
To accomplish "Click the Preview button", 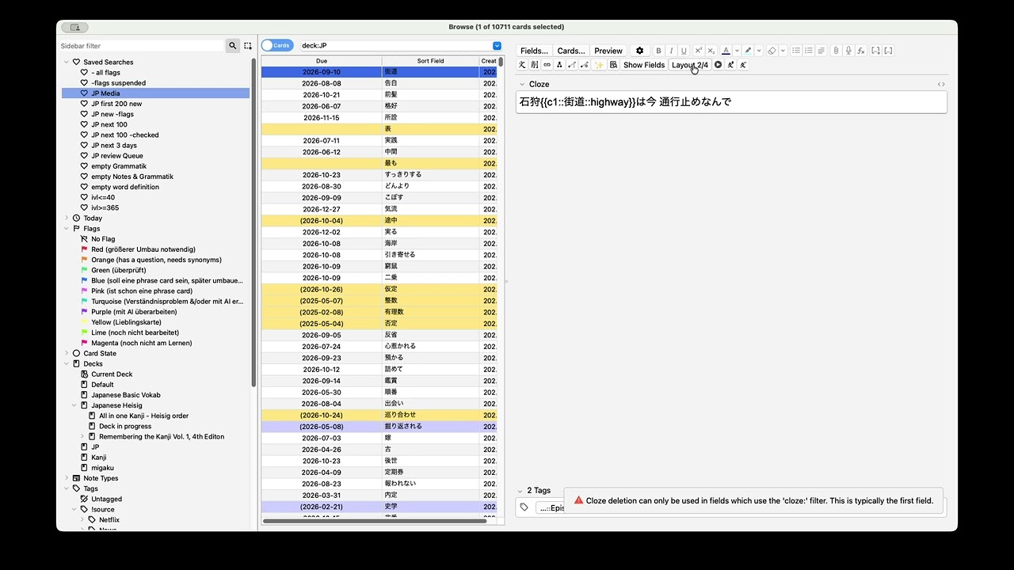I will [608, 51].
